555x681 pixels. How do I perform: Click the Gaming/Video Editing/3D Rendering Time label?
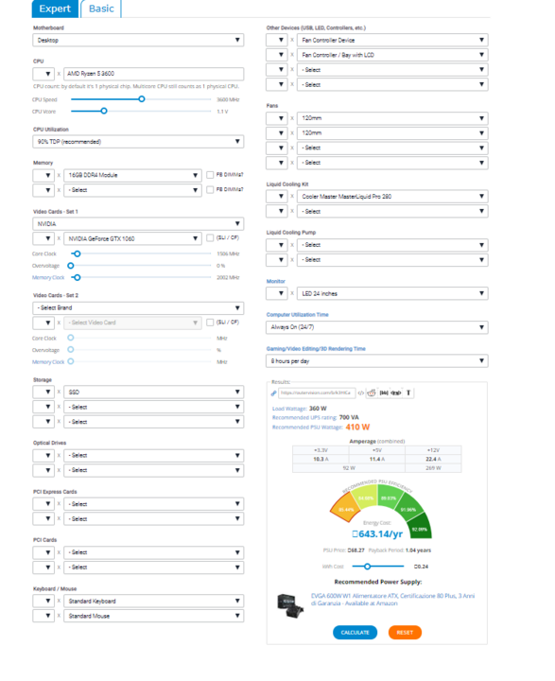click(x=316, y=349)
